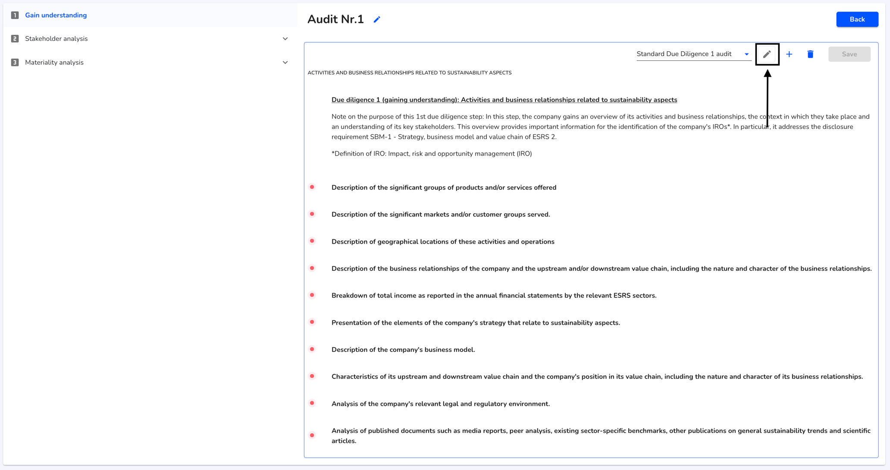Toggle status dot for business relationships value chain row
The width and height of the screenshot is (890, 470).
point(312,268)
